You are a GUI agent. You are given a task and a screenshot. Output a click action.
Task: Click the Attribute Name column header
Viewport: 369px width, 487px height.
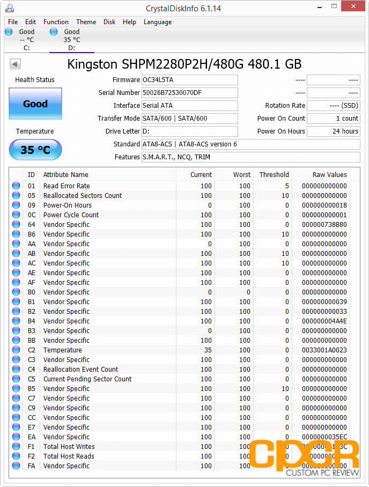(x=108, y=174)
